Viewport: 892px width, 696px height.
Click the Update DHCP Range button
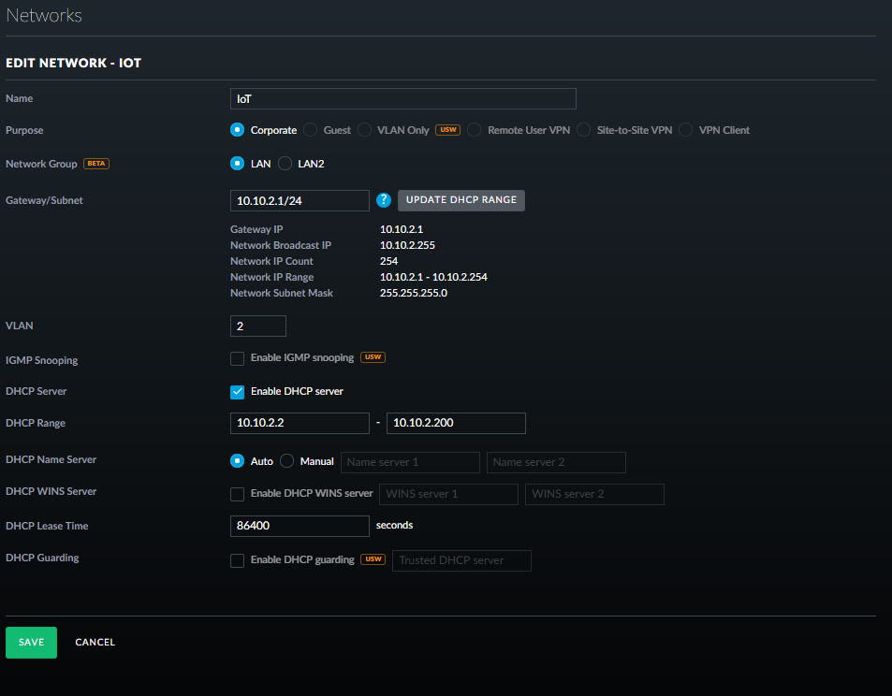pyautogui.click(x=461, y=200)
